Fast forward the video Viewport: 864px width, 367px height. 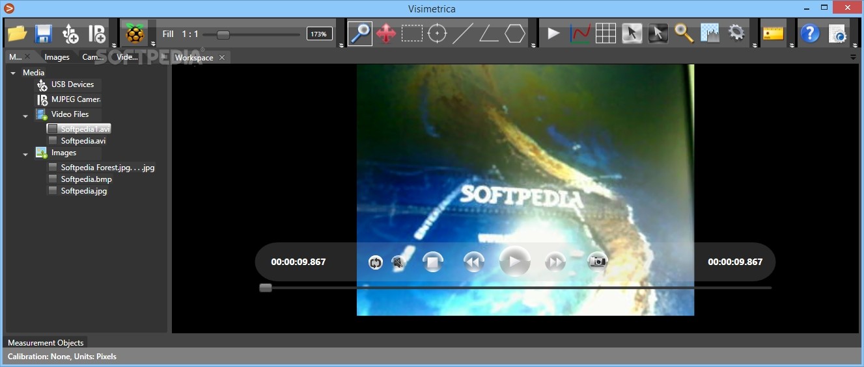click(x=555, y=262)
